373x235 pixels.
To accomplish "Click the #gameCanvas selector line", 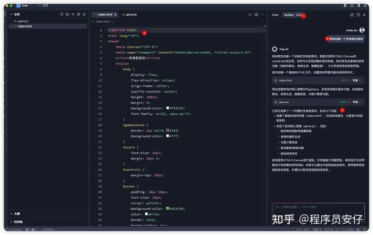I will 135,125.
